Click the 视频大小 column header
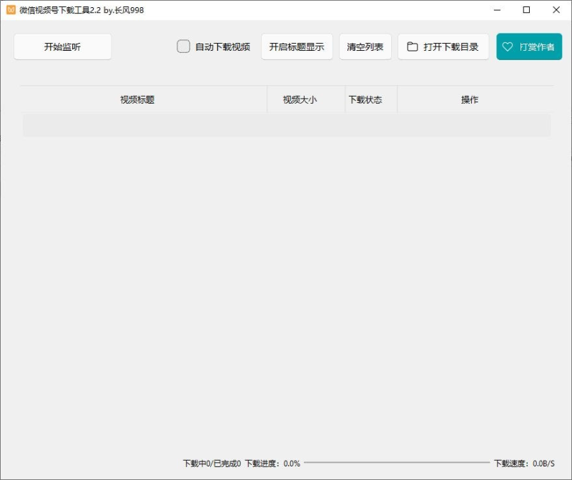572x480 pixels. [x=302, y=99]
